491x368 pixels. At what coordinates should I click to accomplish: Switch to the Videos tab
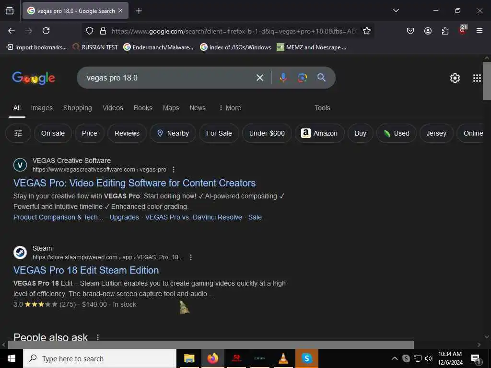[x=113, y=108]
